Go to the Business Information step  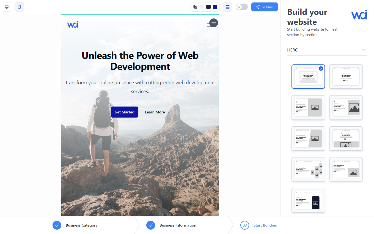pos(178,225)
